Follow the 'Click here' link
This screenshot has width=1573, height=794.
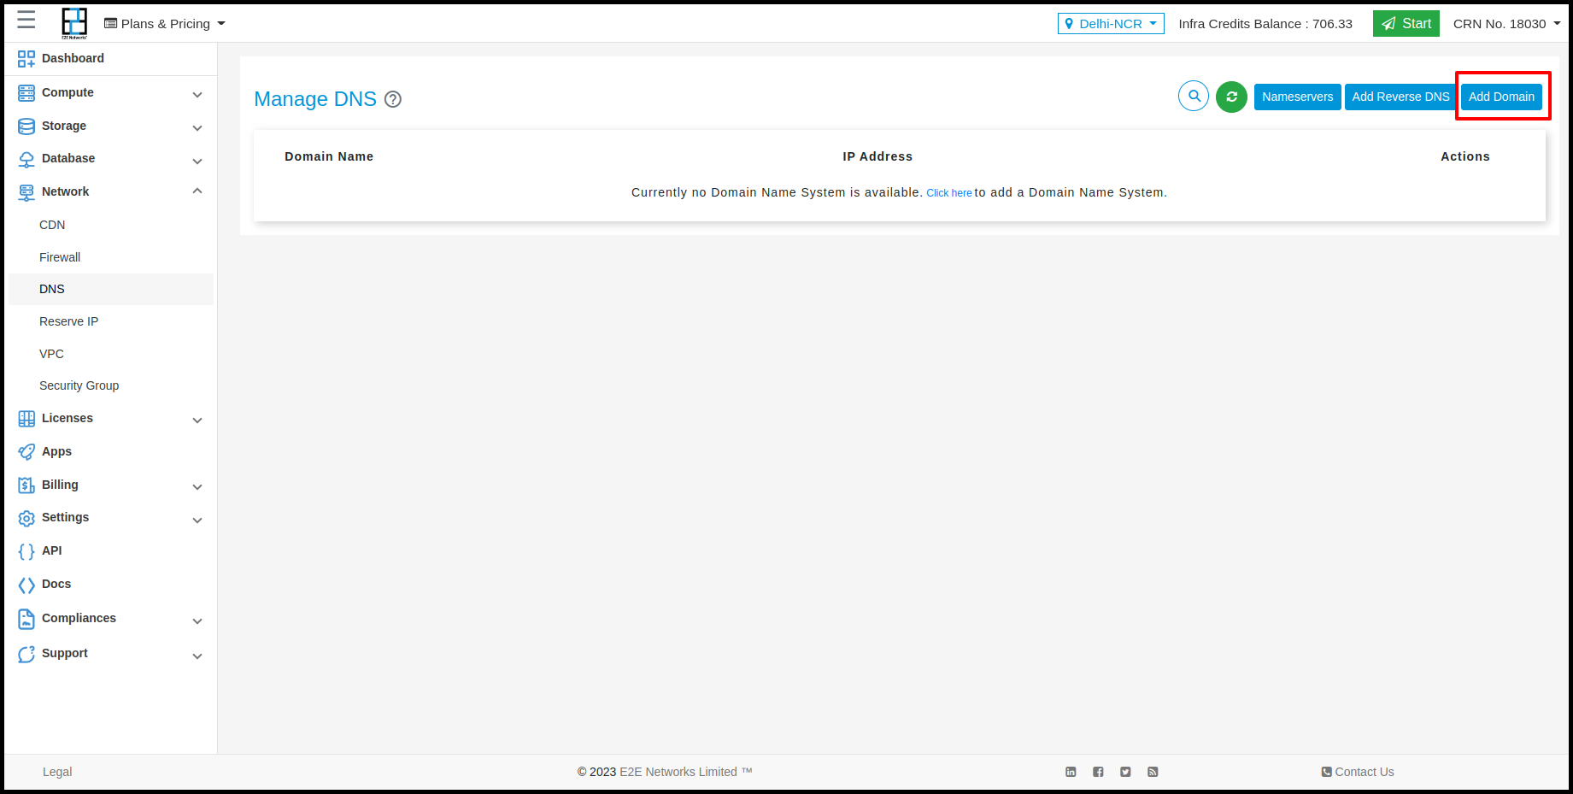949,193
